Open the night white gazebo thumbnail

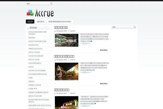coord(67,71)
